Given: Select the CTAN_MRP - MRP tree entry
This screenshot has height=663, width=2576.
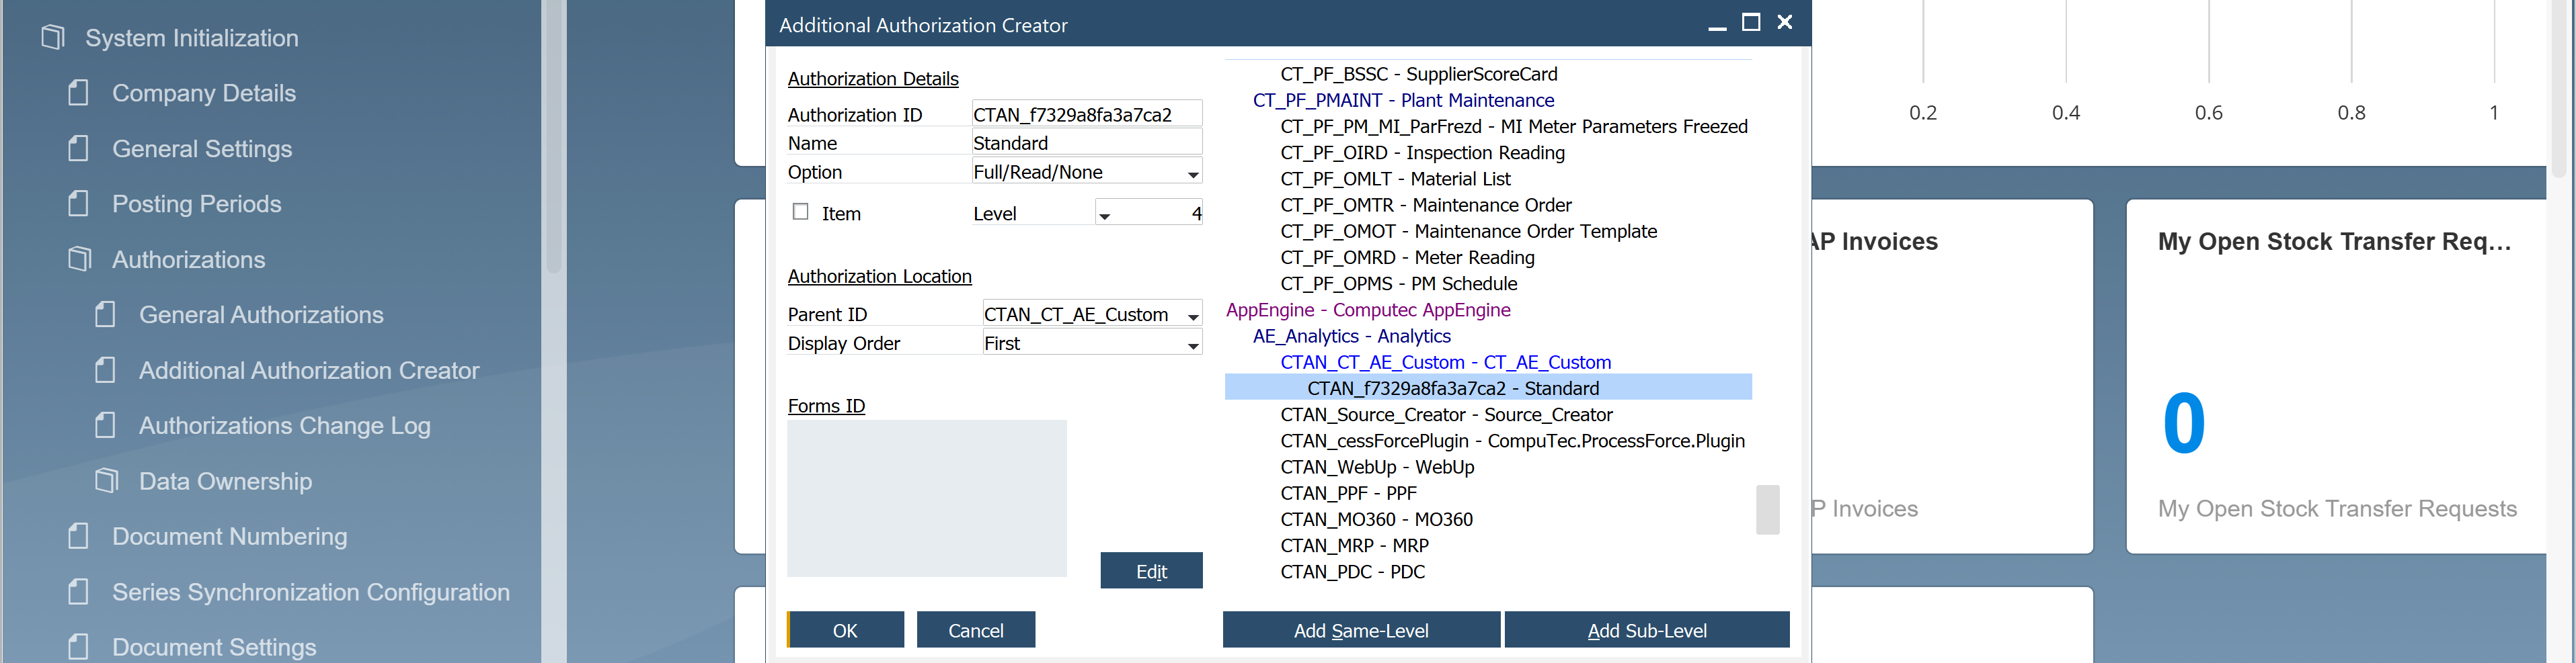Looking at the screenshot, I should coord(1354,545).
